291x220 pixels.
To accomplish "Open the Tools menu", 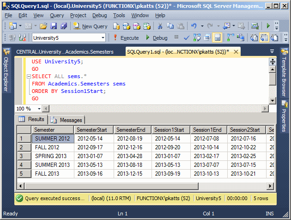I will (x=119, y=15).
